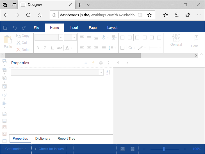This screenshot has height=154, width=205.
Task: Sort properties alphabetically with A-Z icon
Action: click(108, 73)
